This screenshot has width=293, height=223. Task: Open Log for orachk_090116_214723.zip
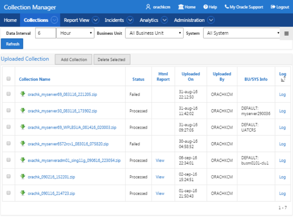282,193
